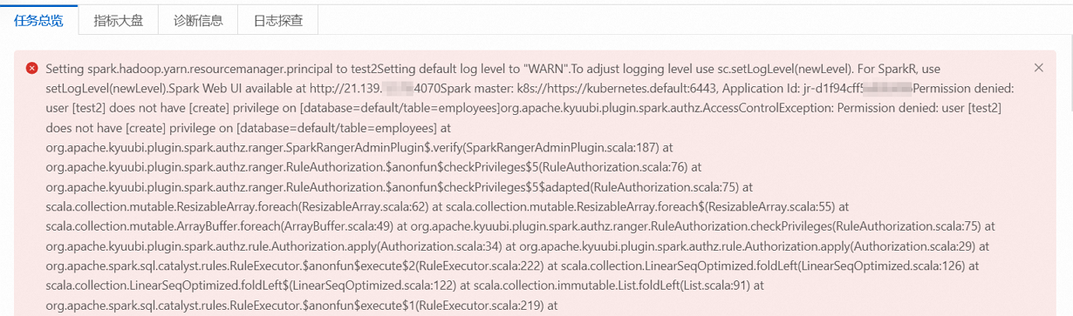Open the 指标大盘 tab
The width and height of the screenshot is (1073, 316).
(x=119, y=20)
